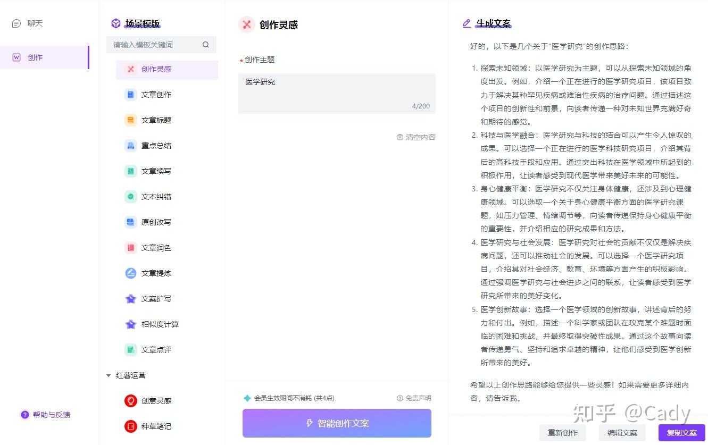Click the blue icon beside 文章创作
This screenshot has width=708, height=445.
[x=131, y=95]
